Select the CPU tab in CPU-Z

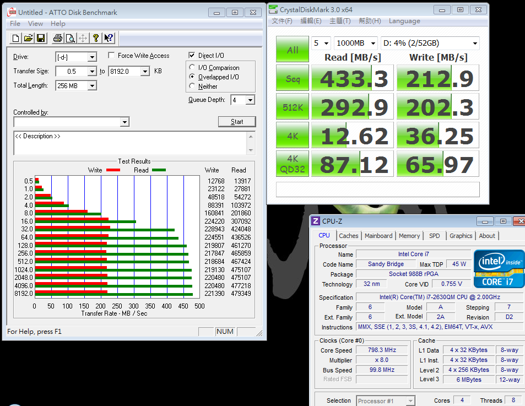click(x=324, y=235)
